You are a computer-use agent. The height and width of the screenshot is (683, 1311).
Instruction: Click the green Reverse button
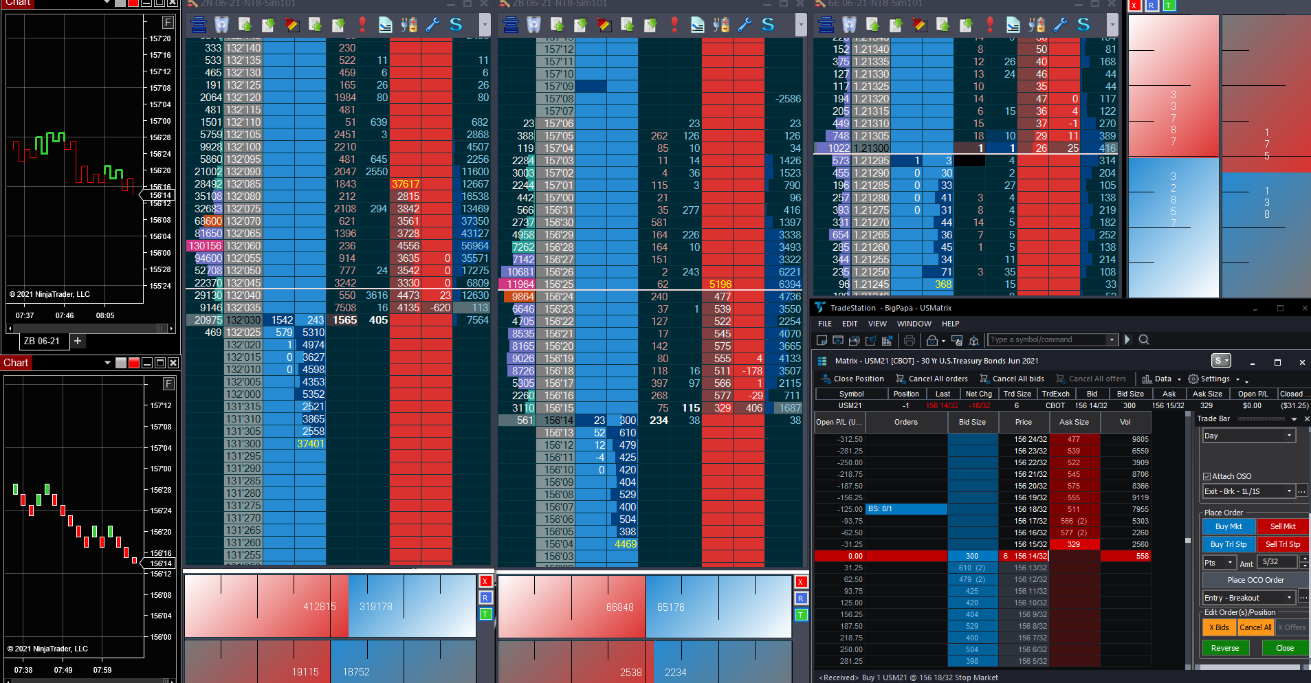click(1225, 648)
